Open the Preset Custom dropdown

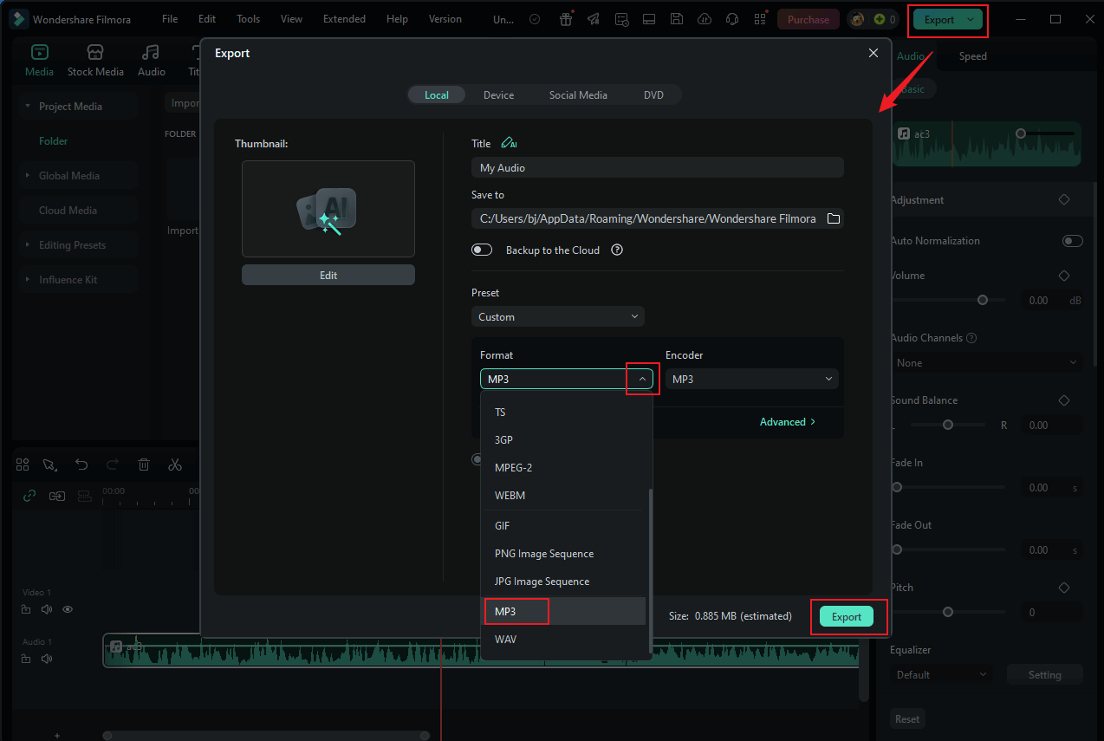(x=557, y=317)
